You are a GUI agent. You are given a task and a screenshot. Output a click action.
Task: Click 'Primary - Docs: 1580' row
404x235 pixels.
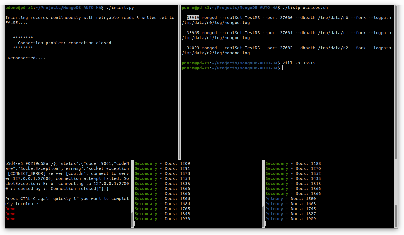click(291, 199)
